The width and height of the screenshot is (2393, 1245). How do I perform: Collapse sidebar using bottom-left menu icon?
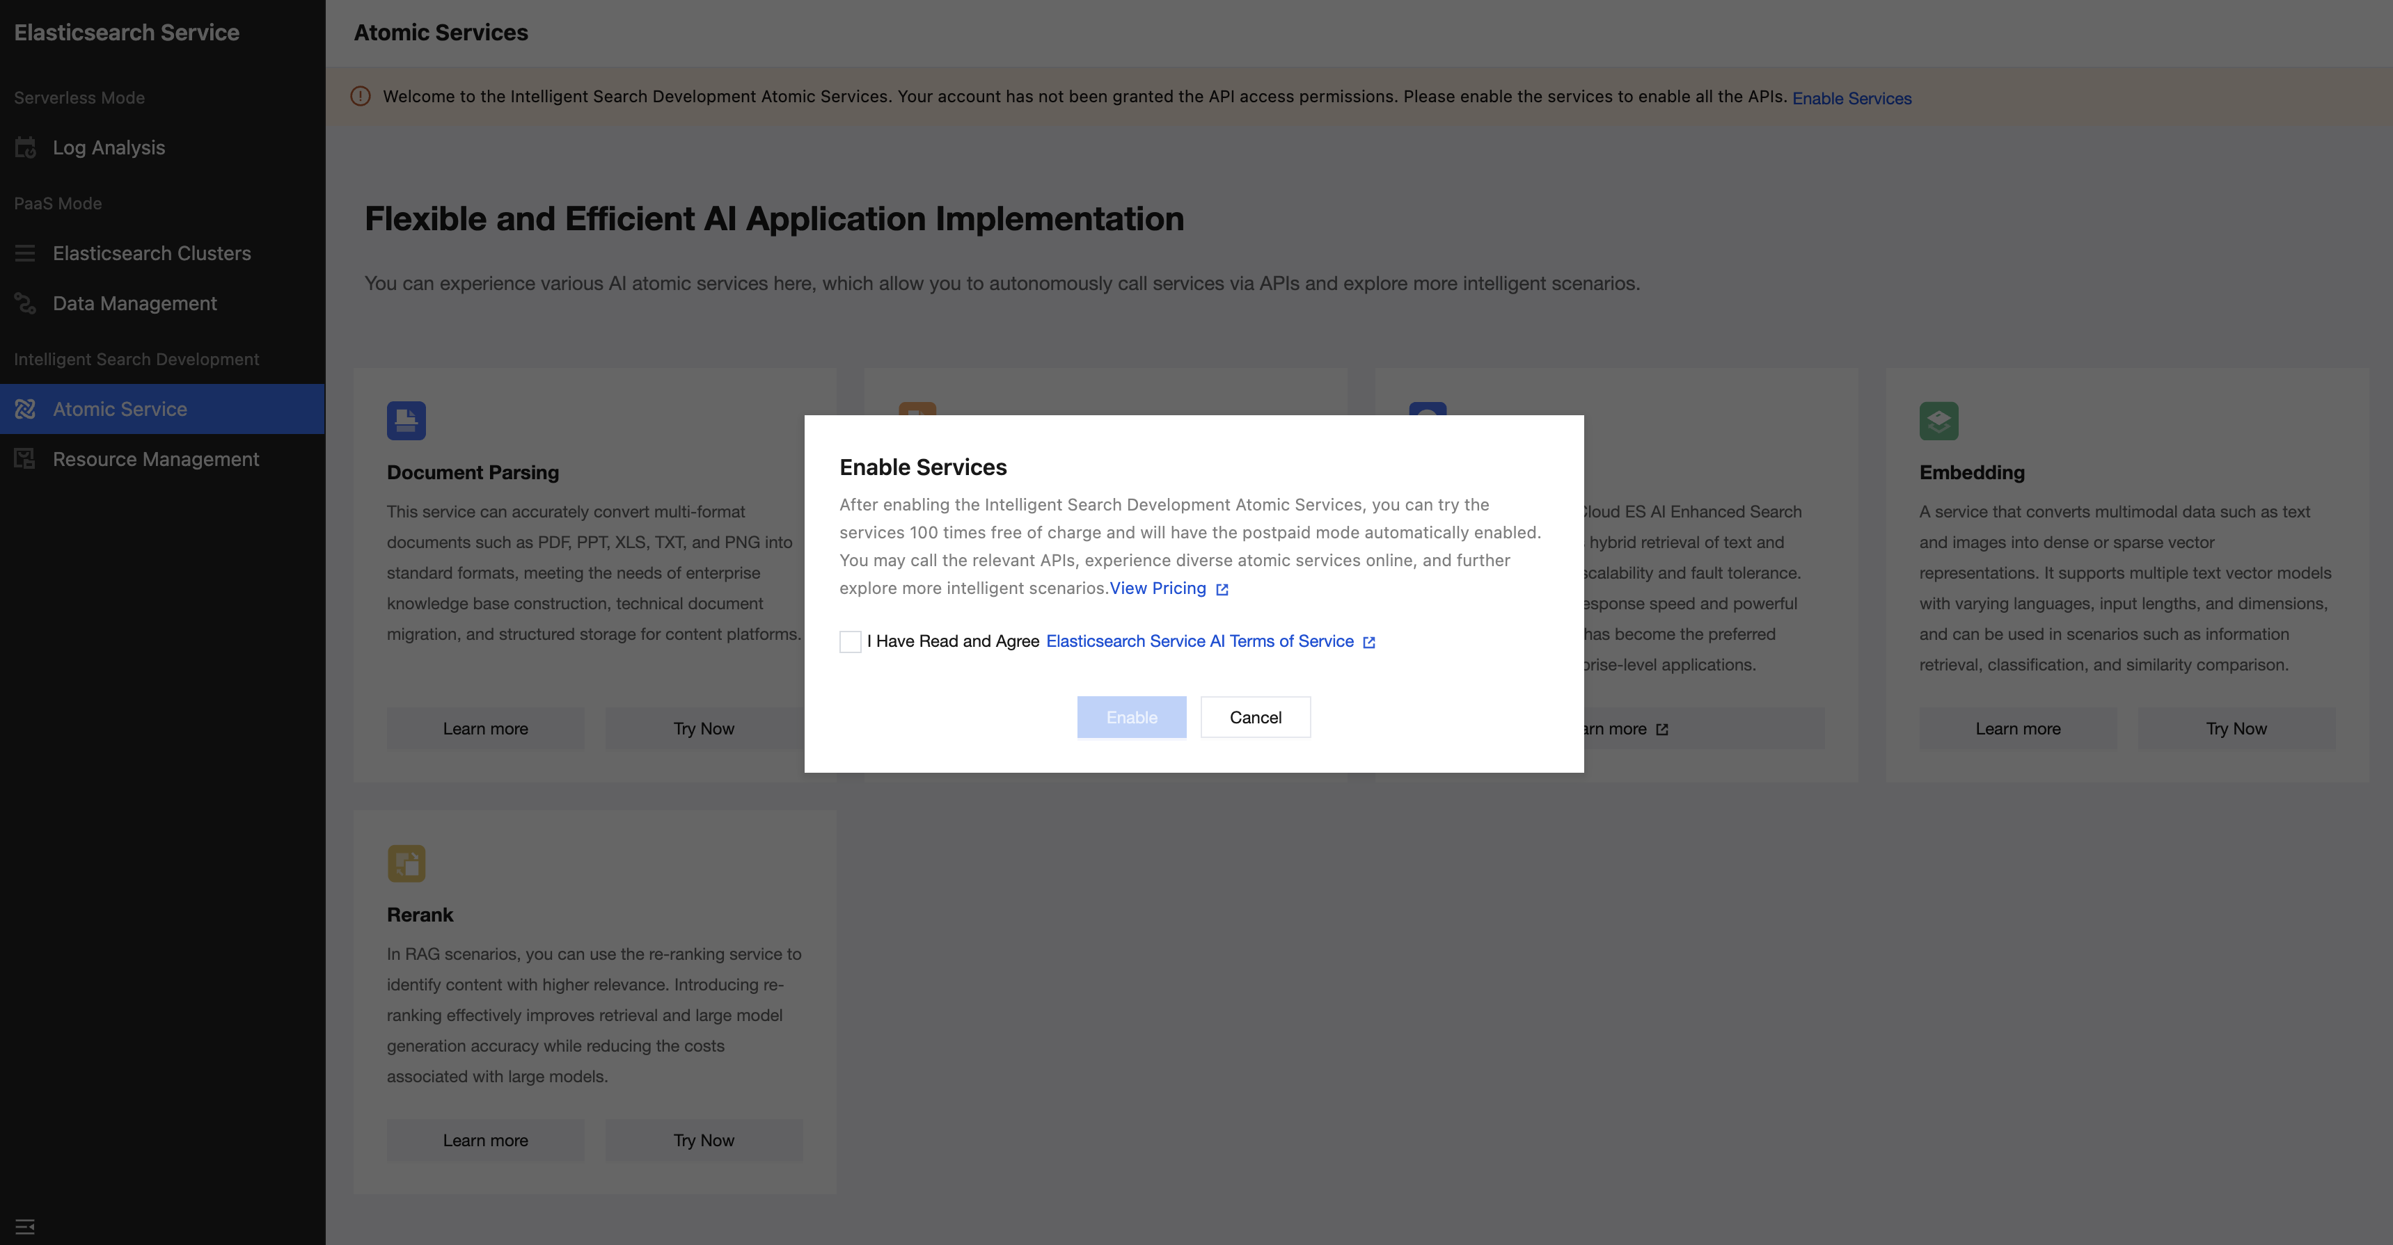pyautogui.click(x=25, y=1226)
